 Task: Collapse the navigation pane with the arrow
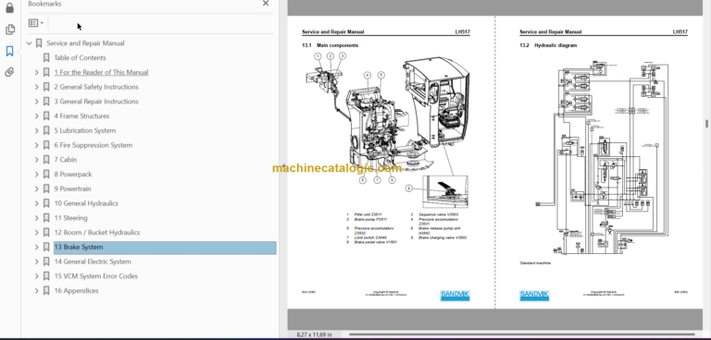point(283,166)
